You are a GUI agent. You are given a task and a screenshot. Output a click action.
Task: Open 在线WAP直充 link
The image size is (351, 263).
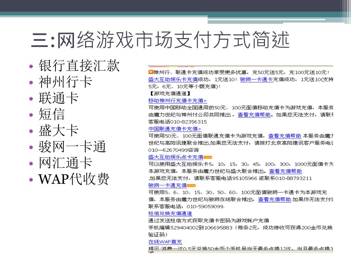pos(165,242)
